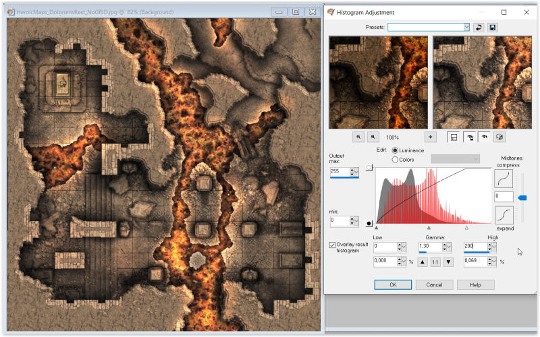Click the Midtones vertical slider handle
The height and width of the screenshot is (337, 540).
[522, 197]
